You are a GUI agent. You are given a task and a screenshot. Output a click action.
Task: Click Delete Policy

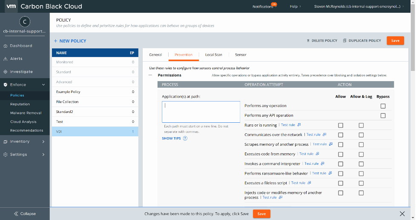coord(322,40)
